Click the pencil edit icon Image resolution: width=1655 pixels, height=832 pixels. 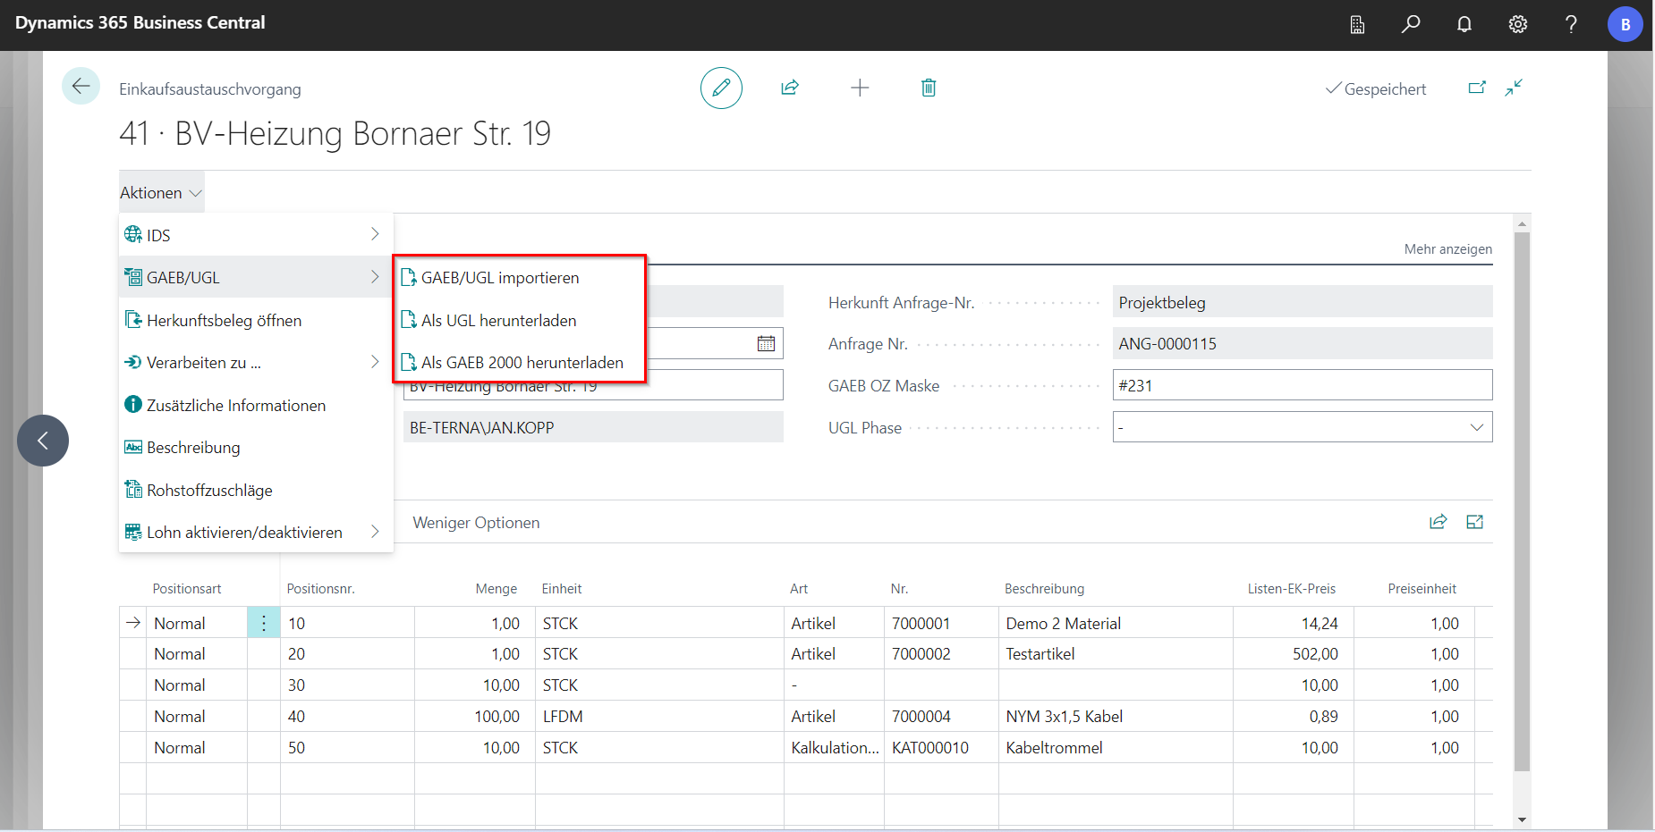coord(721,88)
